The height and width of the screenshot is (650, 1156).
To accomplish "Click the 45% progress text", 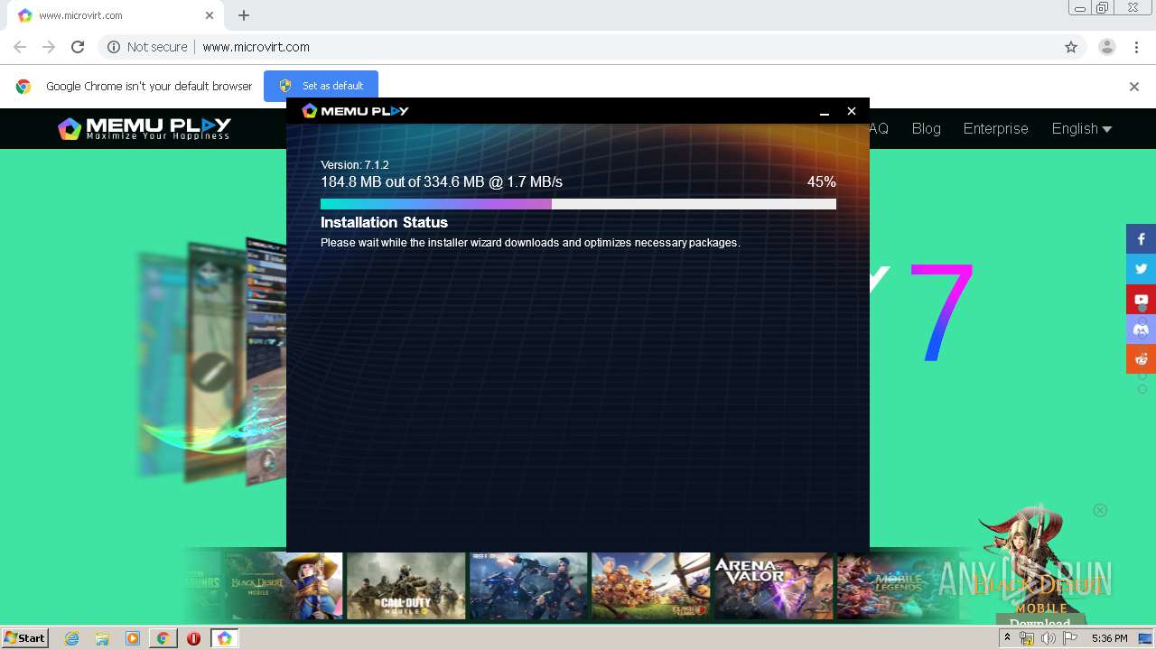I will [822, 182].
